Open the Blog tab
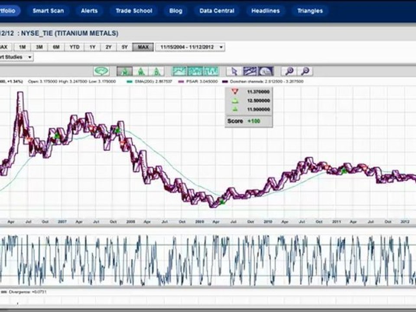 pyautogui.click(x=175, y=11)
